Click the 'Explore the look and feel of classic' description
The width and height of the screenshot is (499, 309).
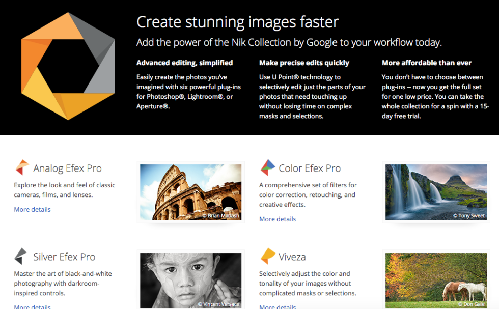pyautogui.click(x=65, y=190)
